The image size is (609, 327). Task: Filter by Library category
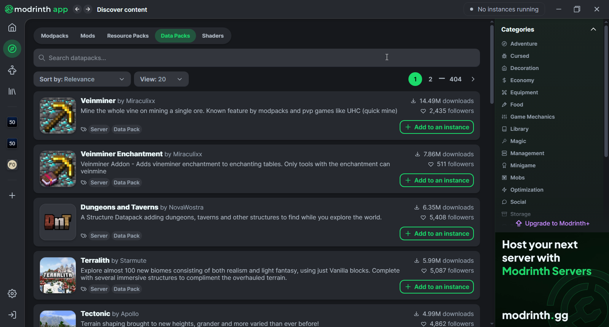click(x=515, y=129)
